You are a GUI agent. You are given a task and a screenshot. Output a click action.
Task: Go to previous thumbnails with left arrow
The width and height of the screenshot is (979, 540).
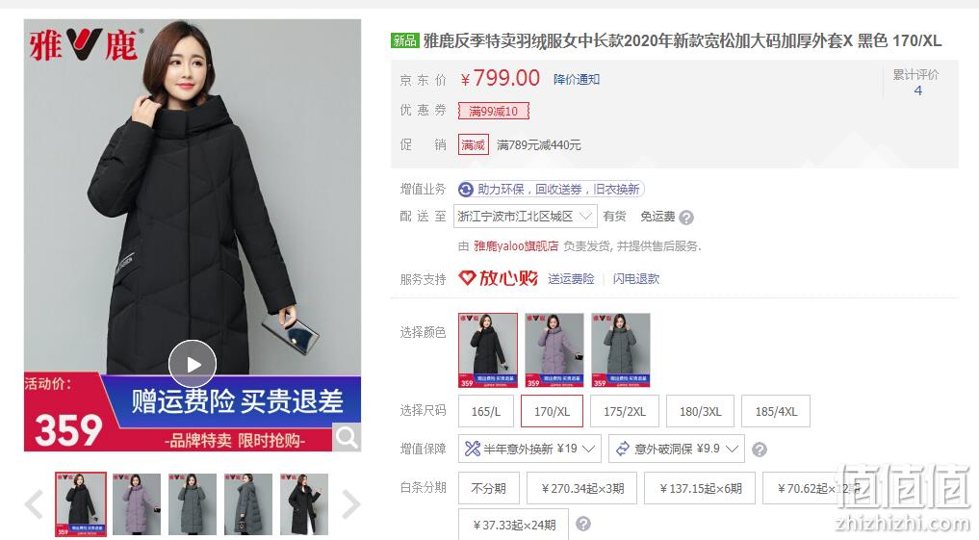click(35, 504)
